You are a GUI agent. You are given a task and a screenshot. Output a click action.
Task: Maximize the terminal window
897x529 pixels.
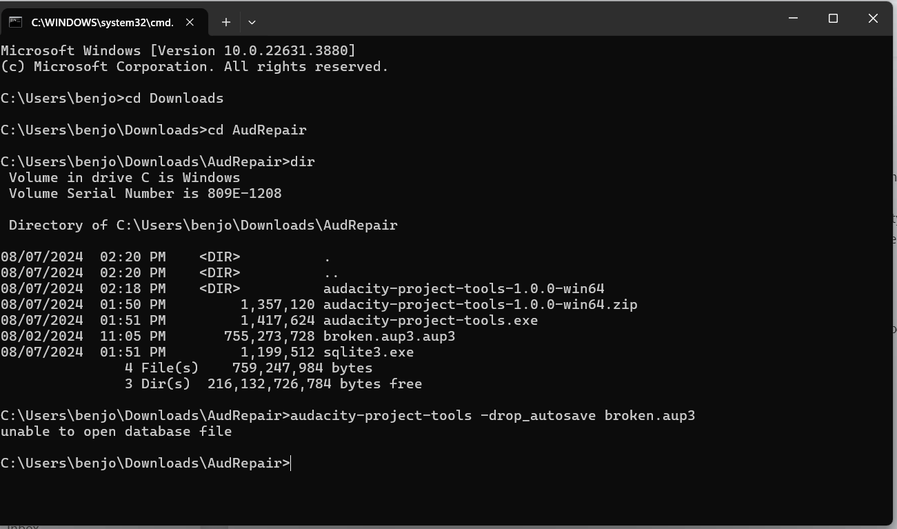click(x=833, y=19)
